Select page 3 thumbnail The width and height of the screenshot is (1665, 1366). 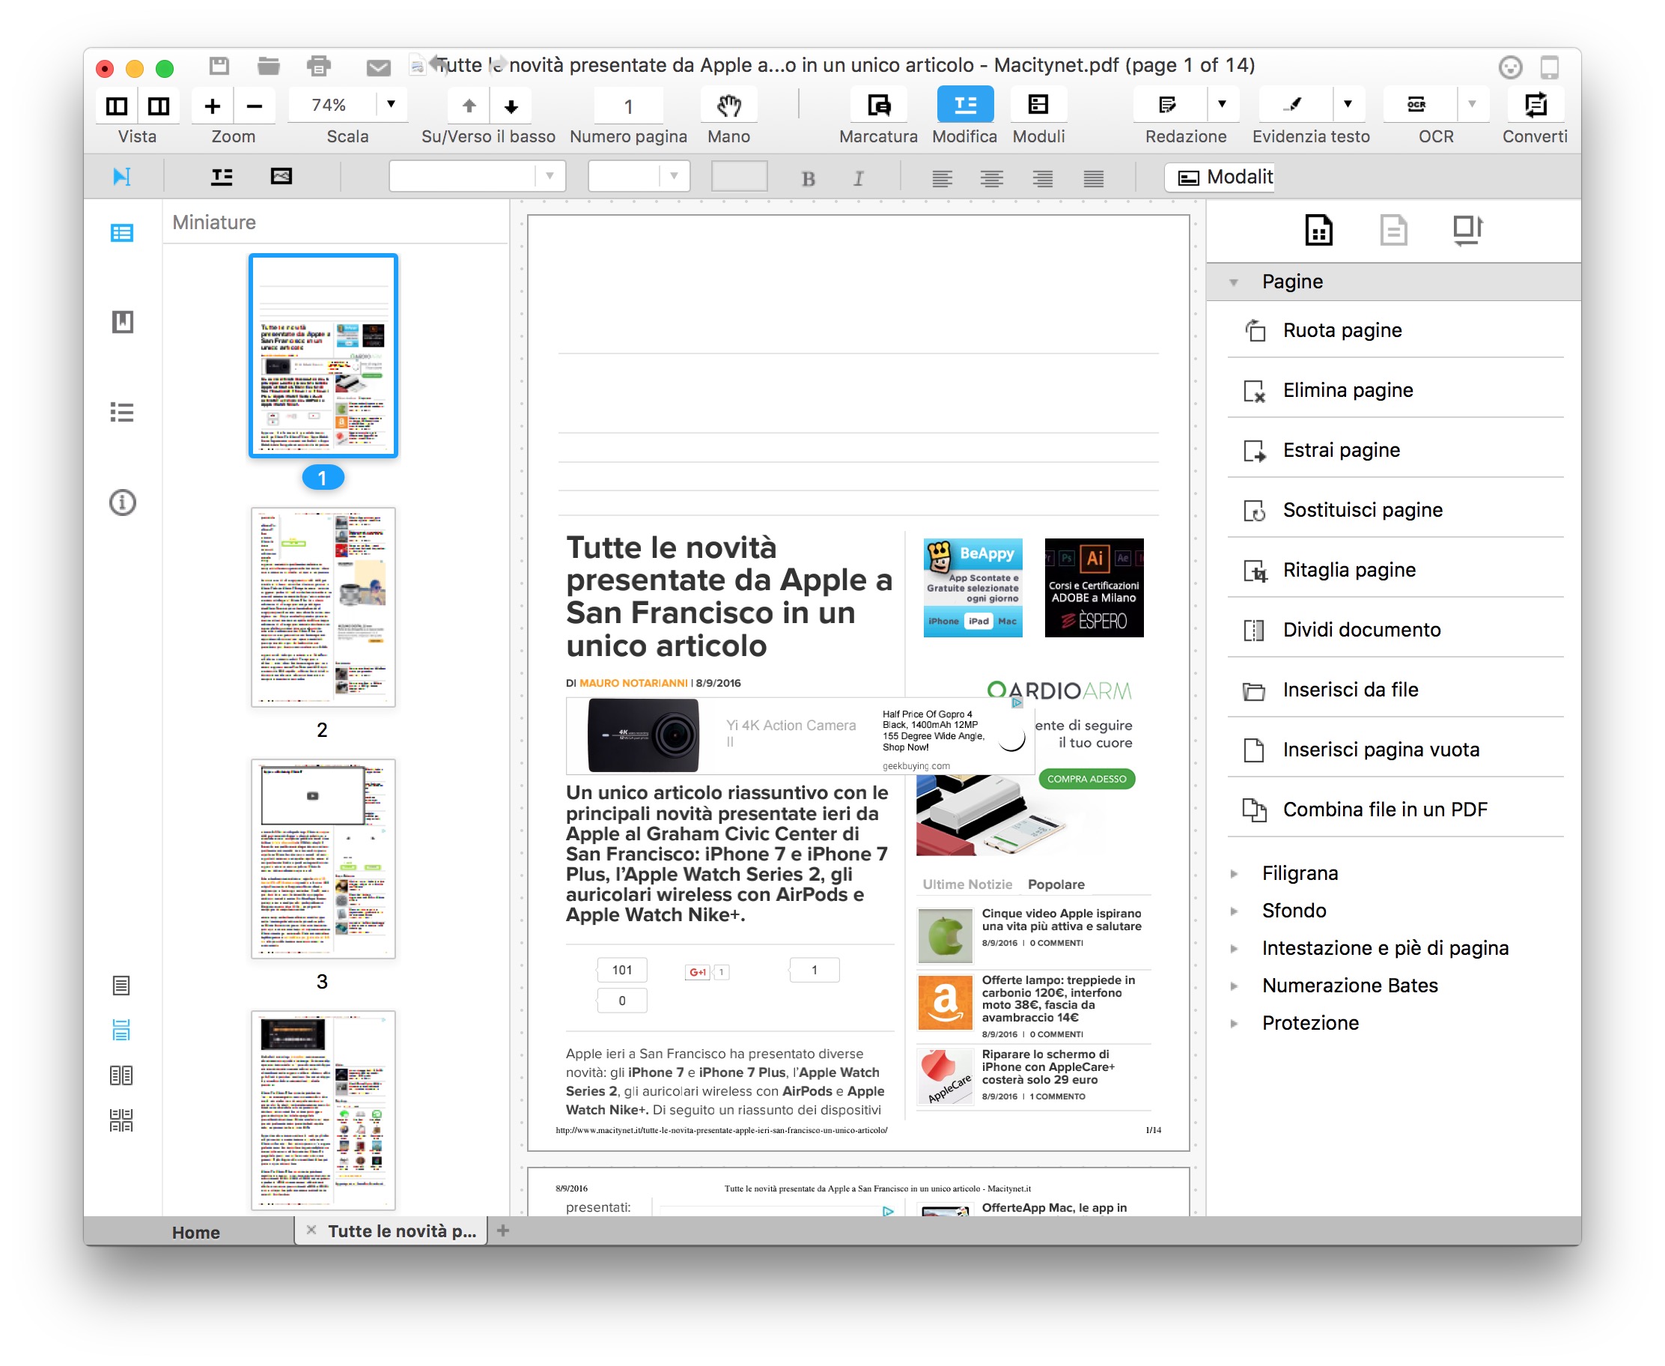tap(323, 859)
